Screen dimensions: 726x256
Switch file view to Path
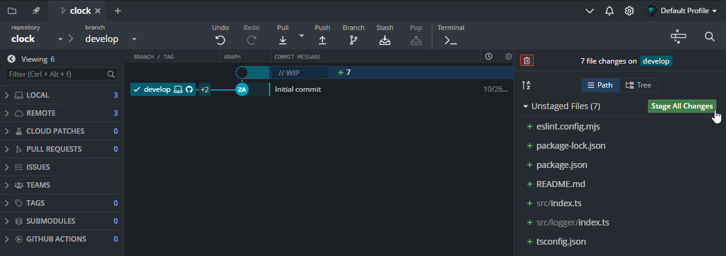[600, 85]
